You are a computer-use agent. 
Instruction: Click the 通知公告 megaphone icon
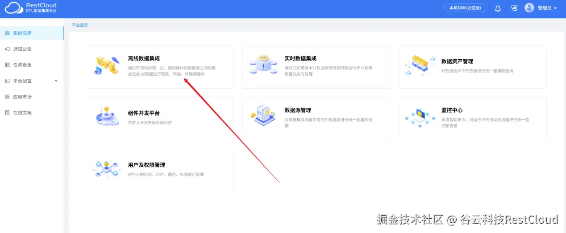7,49
